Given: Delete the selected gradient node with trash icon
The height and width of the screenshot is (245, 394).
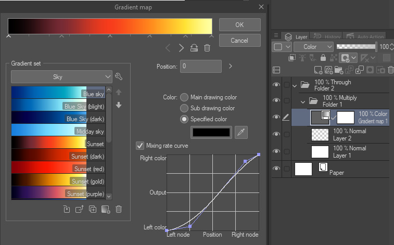Looking at the screenshot, I should pyautogui.click(x=207, y=48).
